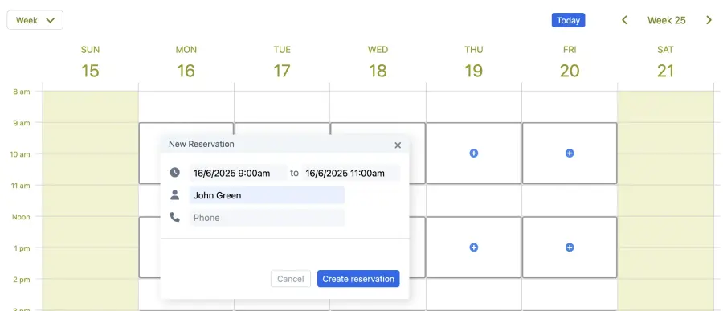The width and height of the screenshot is (723, 311).
Task: Select the MON 16 day header
Action: pos(186,63)
